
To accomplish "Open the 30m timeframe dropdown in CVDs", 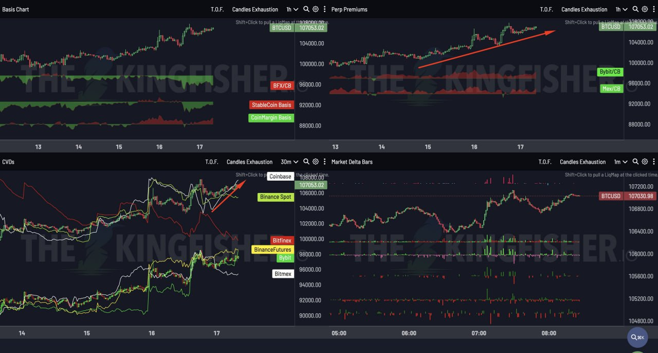I will point(289,162).
